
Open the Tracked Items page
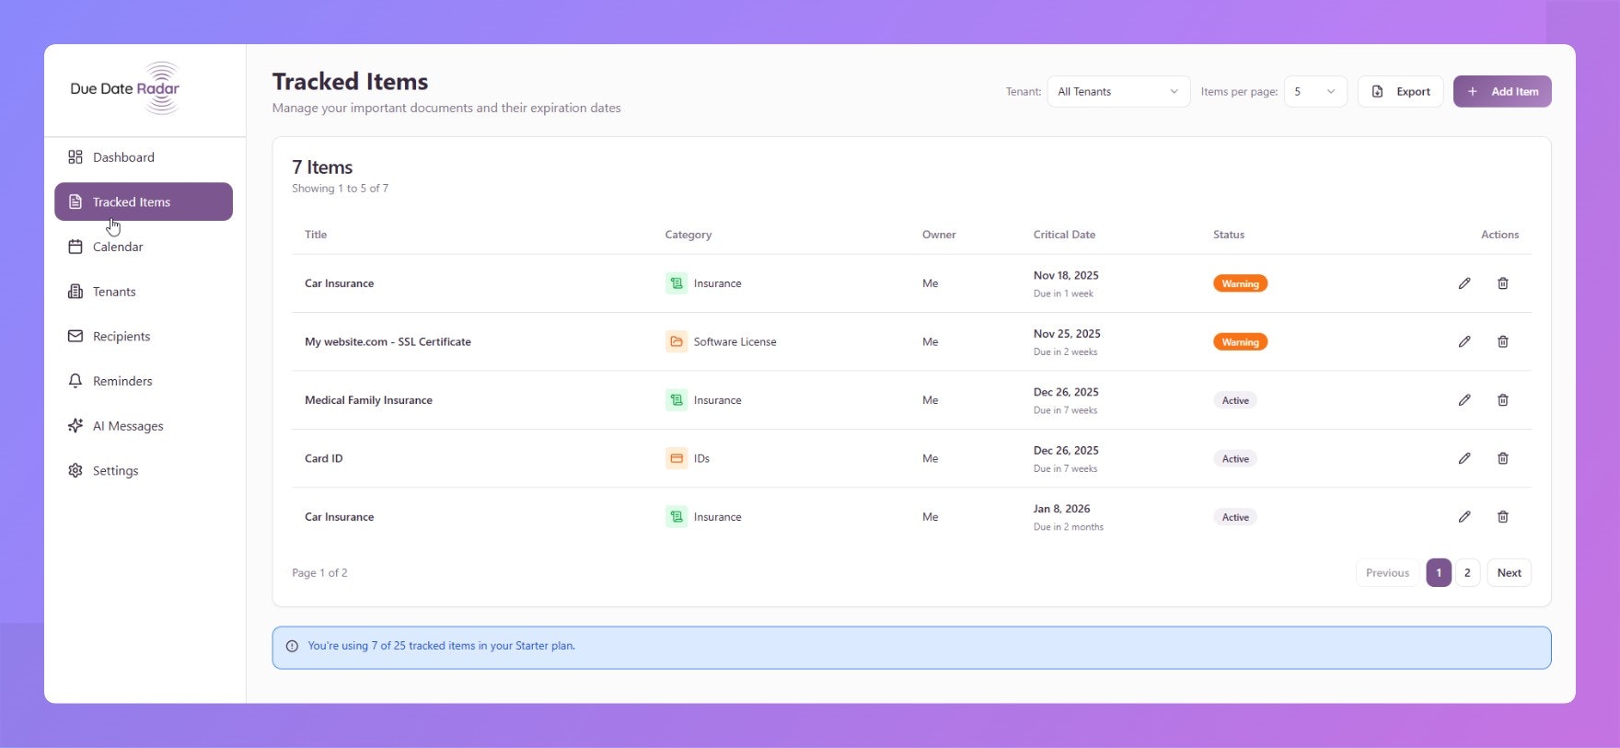(x=144, y=201)
